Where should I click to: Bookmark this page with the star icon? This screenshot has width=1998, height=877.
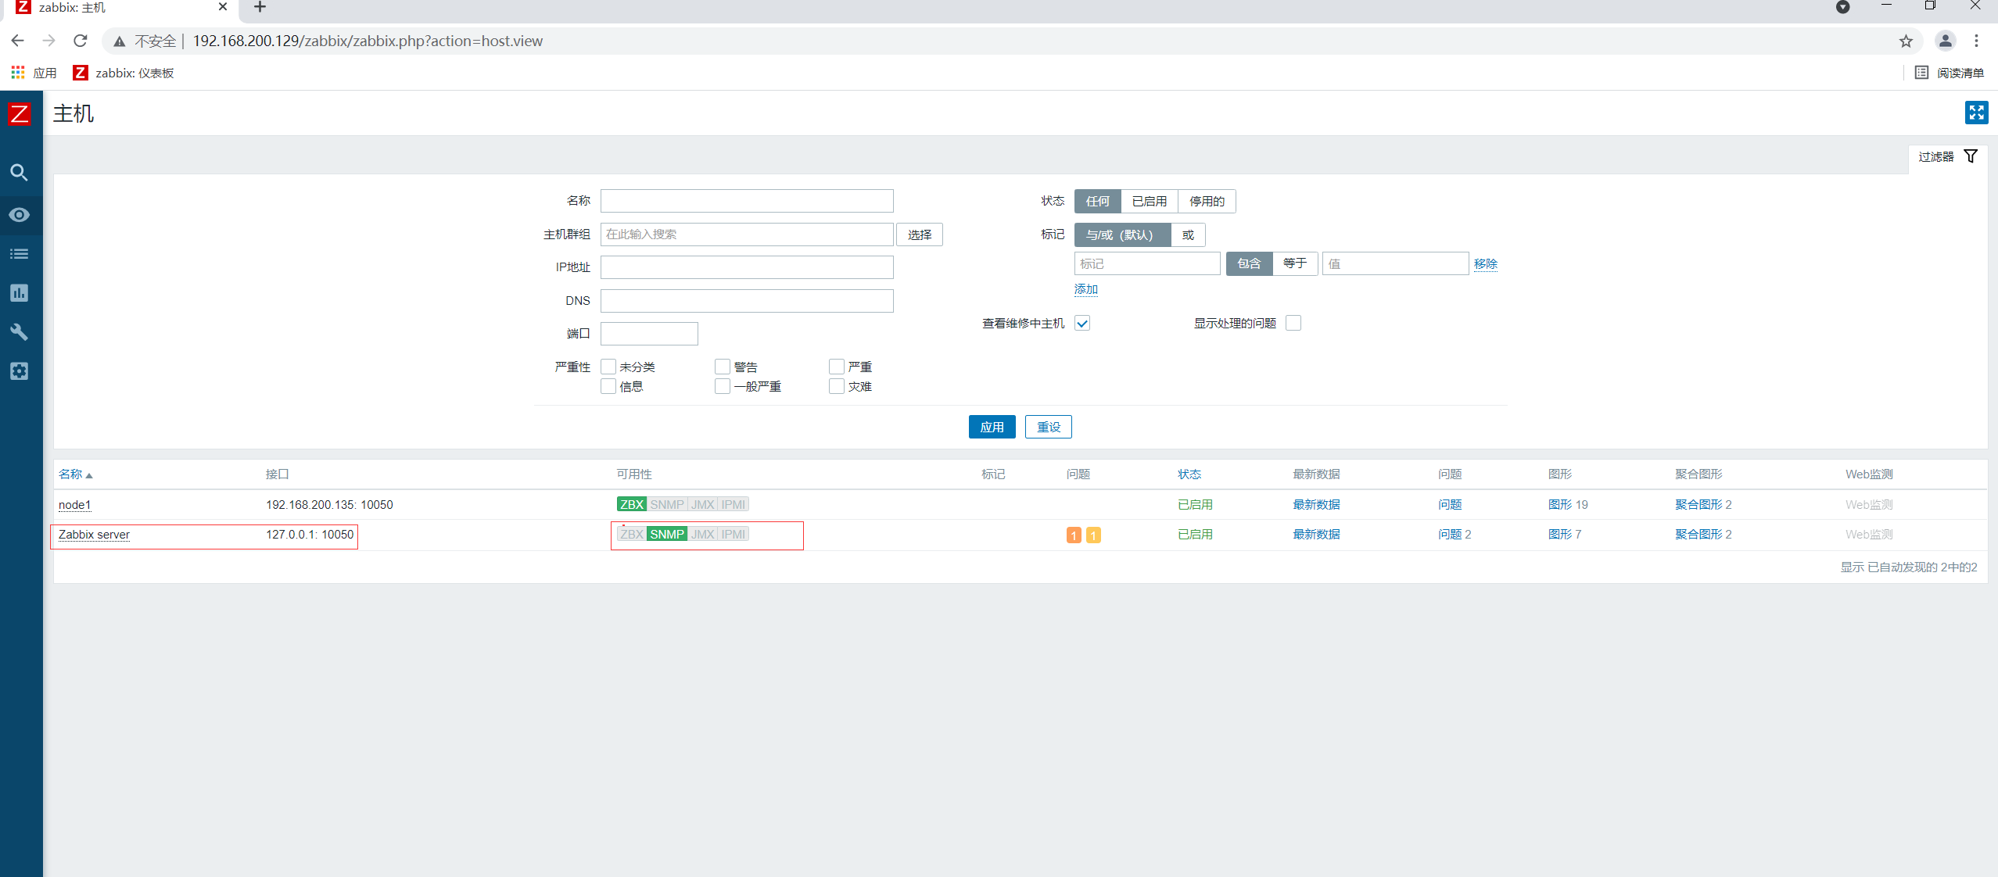coord(1906,41)
